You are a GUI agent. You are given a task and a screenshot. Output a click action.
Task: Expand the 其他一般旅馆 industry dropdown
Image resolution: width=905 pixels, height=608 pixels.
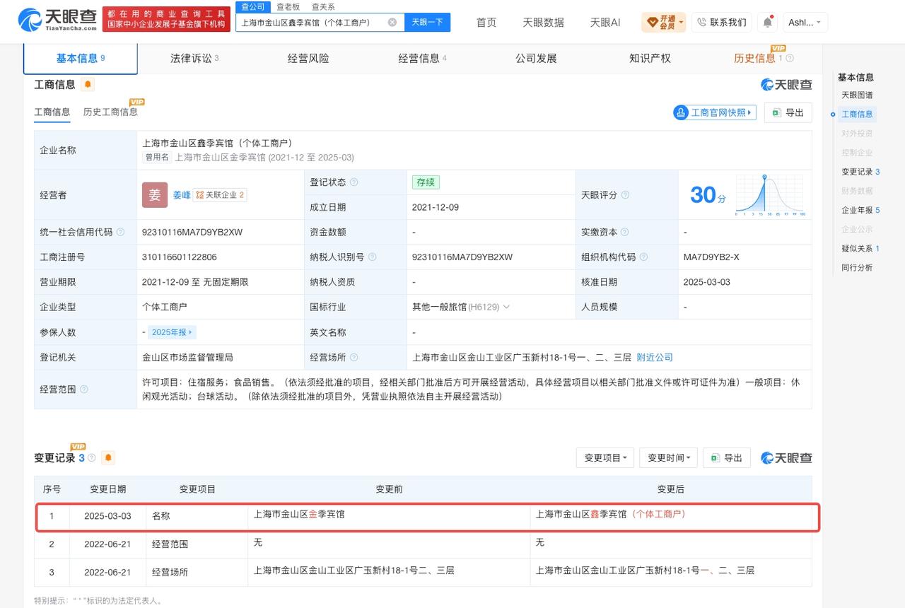506,307
